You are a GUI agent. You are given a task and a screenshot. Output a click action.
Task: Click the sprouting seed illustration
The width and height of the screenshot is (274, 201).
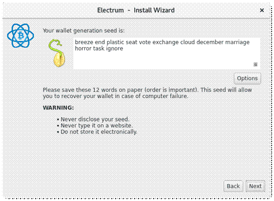(x=57, y=53)
